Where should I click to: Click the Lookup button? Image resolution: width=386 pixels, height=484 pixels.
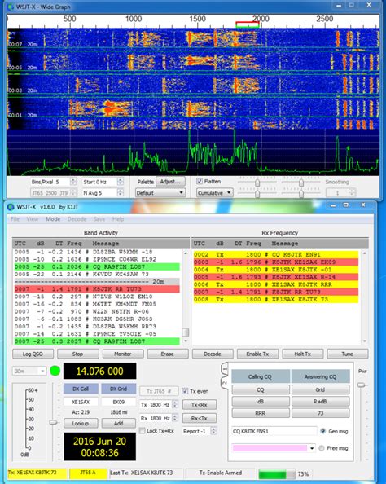coord(81,423)
